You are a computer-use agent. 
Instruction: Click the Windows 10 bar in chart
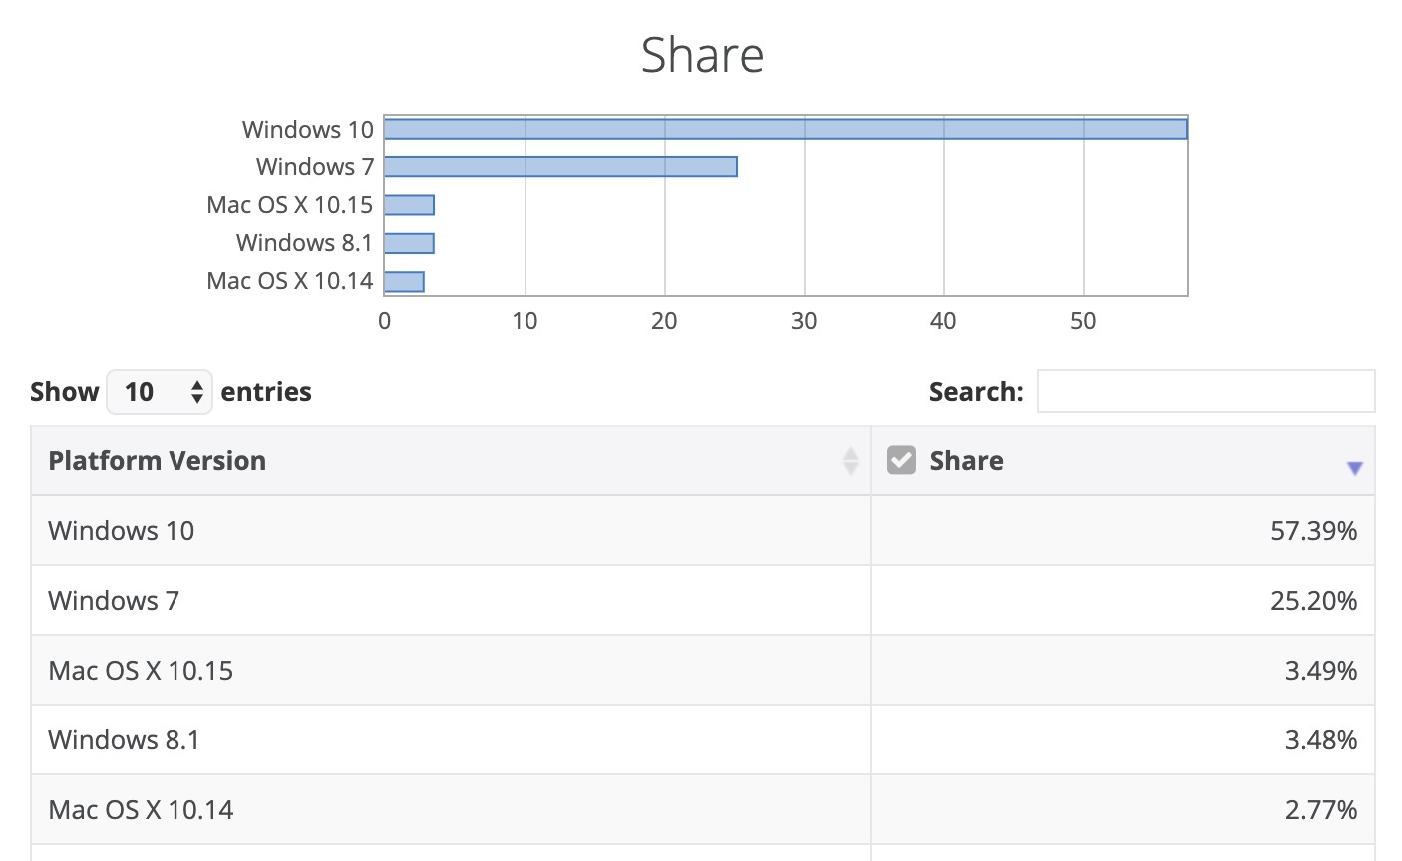pyautogui.click(x=785, y=130)
